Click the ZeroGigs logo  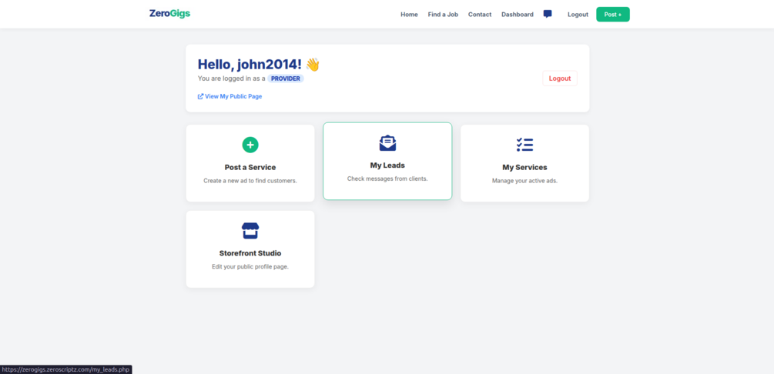[169, 14]
